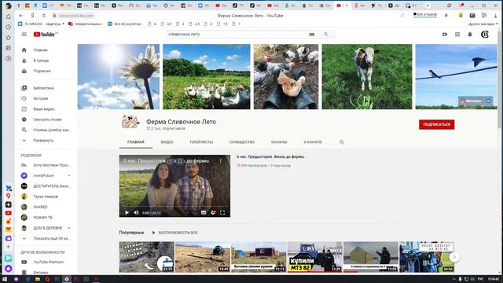Click the featured video progress bar
This screenshot has width=503, height=283.
coord(174,206)
